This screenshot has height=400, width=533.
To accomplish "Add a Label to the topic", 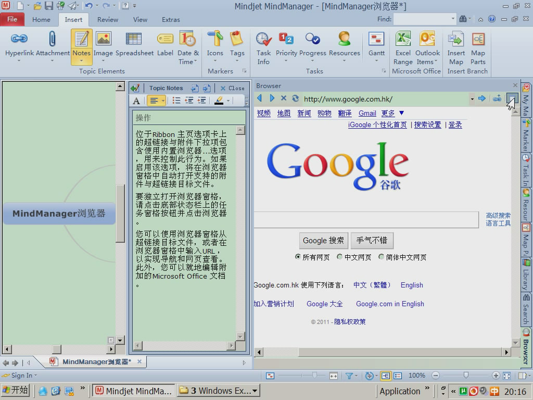I will (x=165, y=44).
